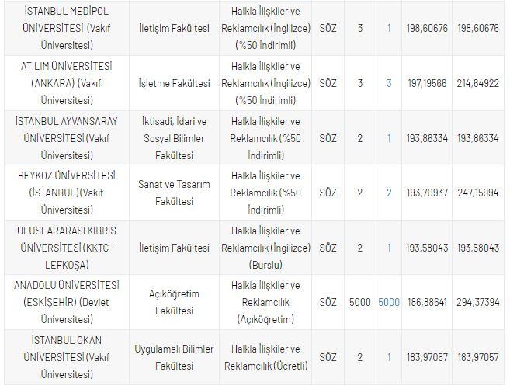This screenshot has width=510, height=389.
Task: Click the blue number 1 in İstanbul Medipol row
Action: pos(389,28)
